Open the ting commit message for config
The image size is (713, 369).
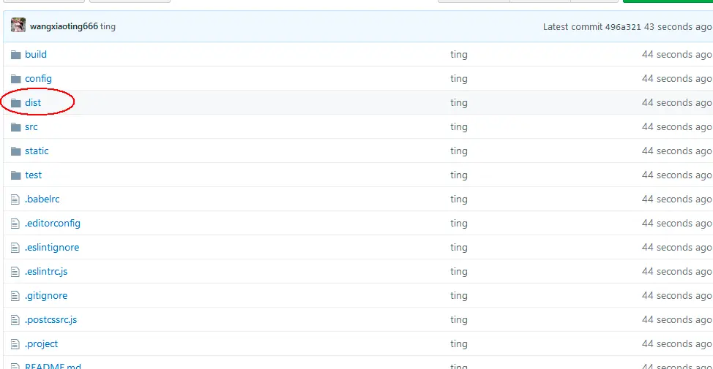(459, 78)
